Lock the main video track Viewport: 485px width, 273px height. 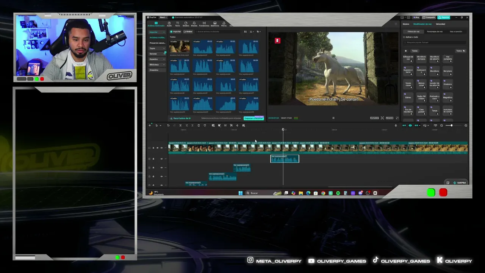pyautogui.click(x=153, y=148)
